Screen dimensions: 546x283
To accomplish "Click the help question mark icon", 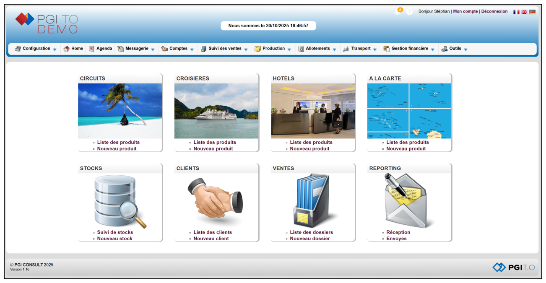I will [x=409, y=12].
